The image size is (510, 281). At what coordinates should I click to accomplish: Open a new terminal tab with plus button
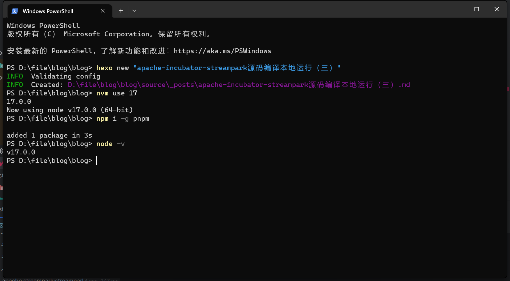[x=121, y=10]
